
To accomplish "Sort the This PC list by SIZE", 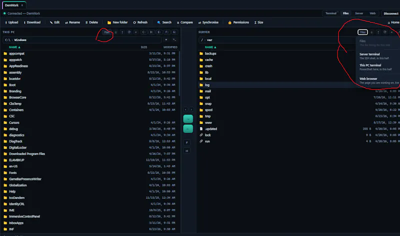I will click(x=144, y=47).
